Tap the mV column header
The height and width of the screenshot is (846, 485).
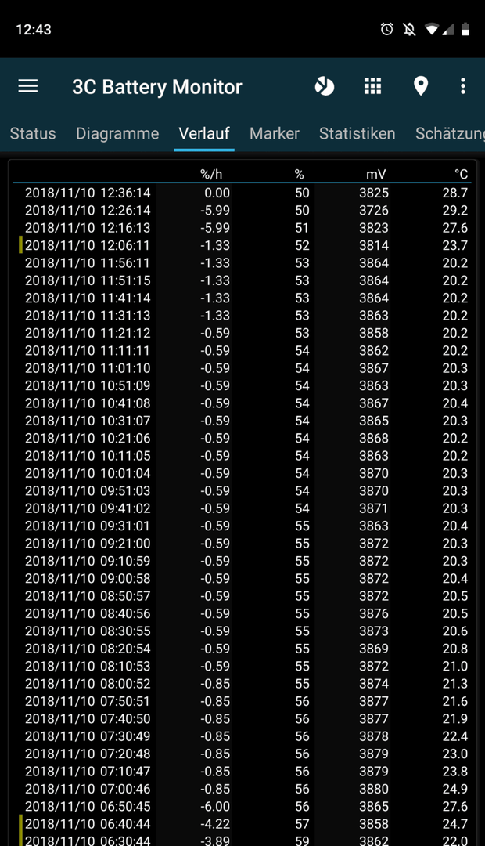376,174
